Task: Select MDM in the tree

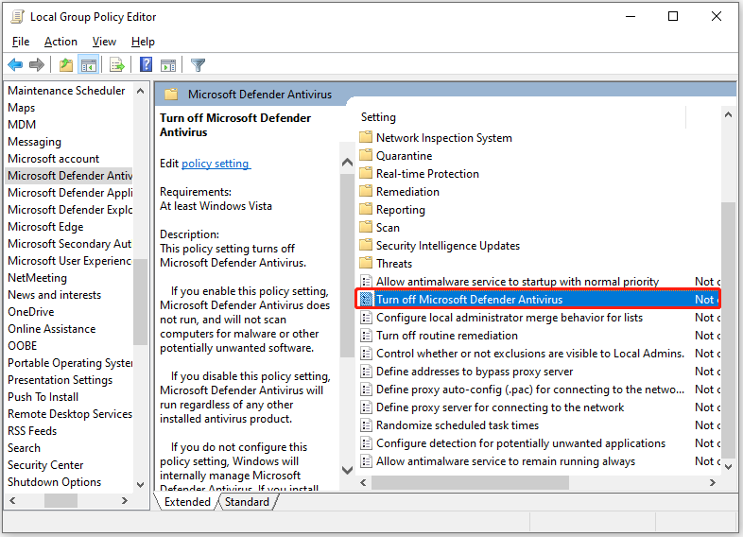Action: coord(22,125)
